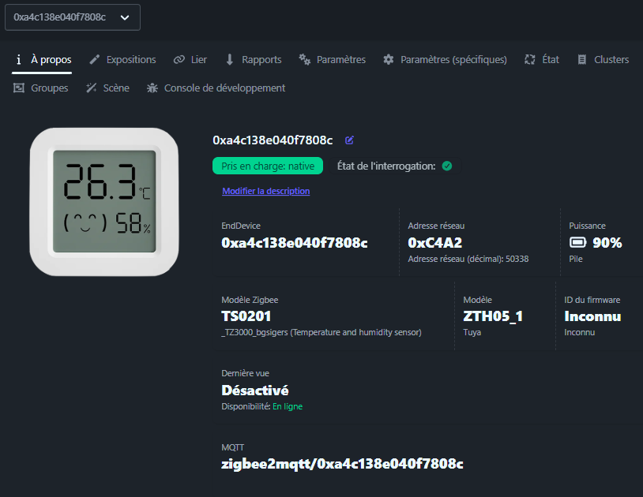Image resolution: width=643 pixels, height=497 pixels.
Task: Go to the Paramètres tab
Action: [x=333, y=60]
